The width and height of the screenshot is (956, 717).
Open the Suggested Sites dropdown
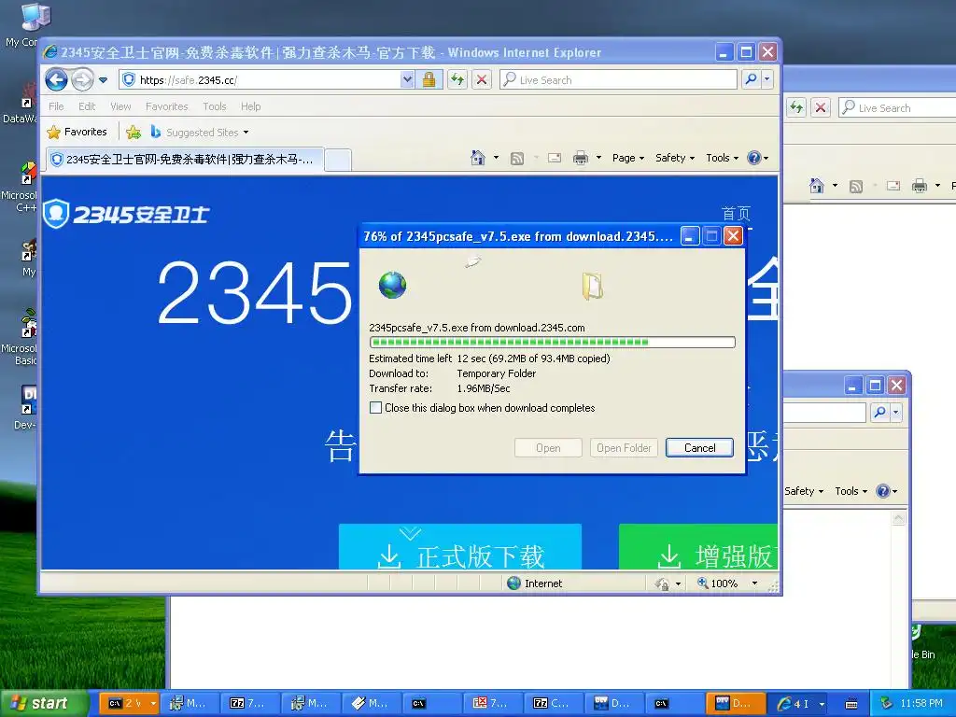(200, 133)
